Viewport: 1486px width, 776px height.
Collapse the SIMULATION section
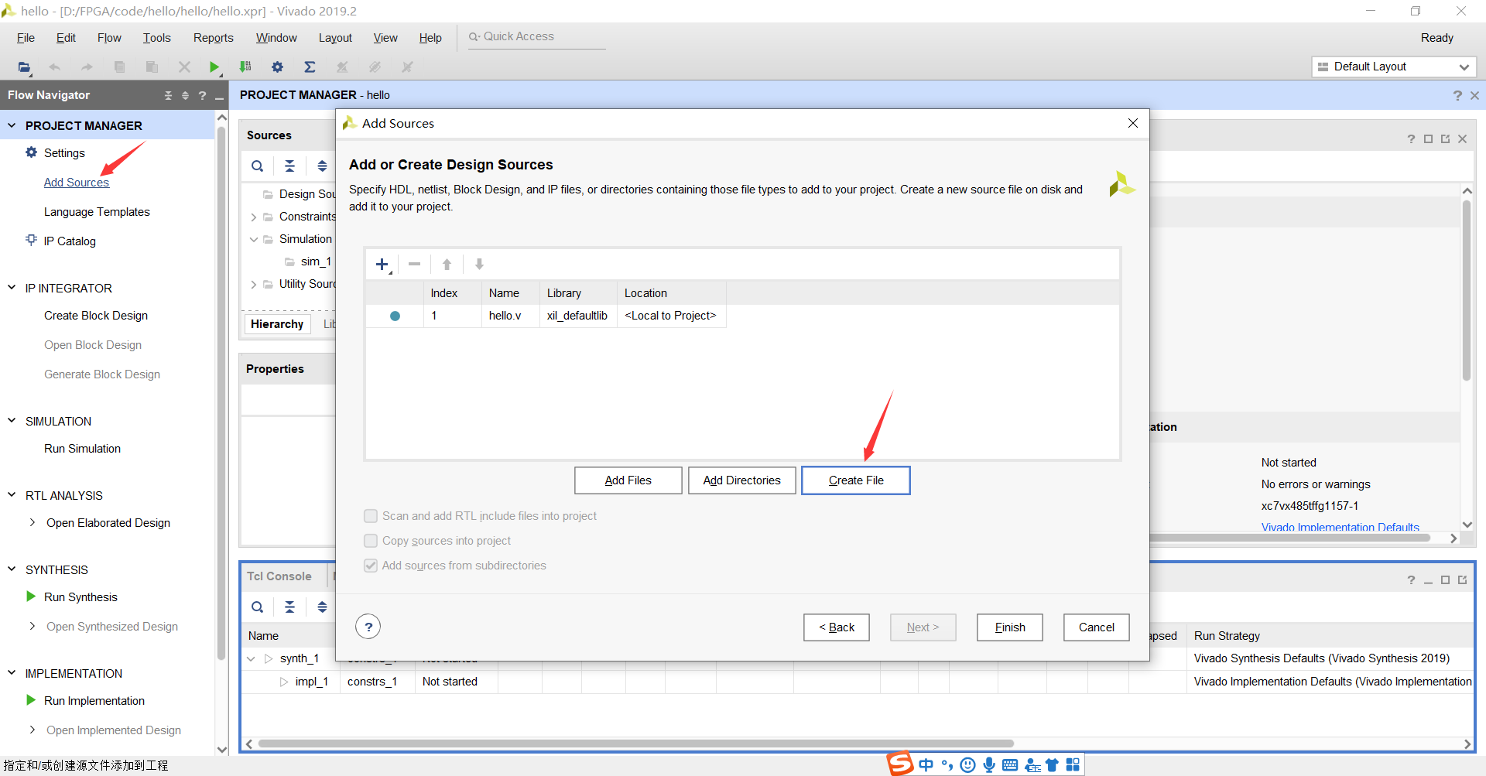pos(12,421)
